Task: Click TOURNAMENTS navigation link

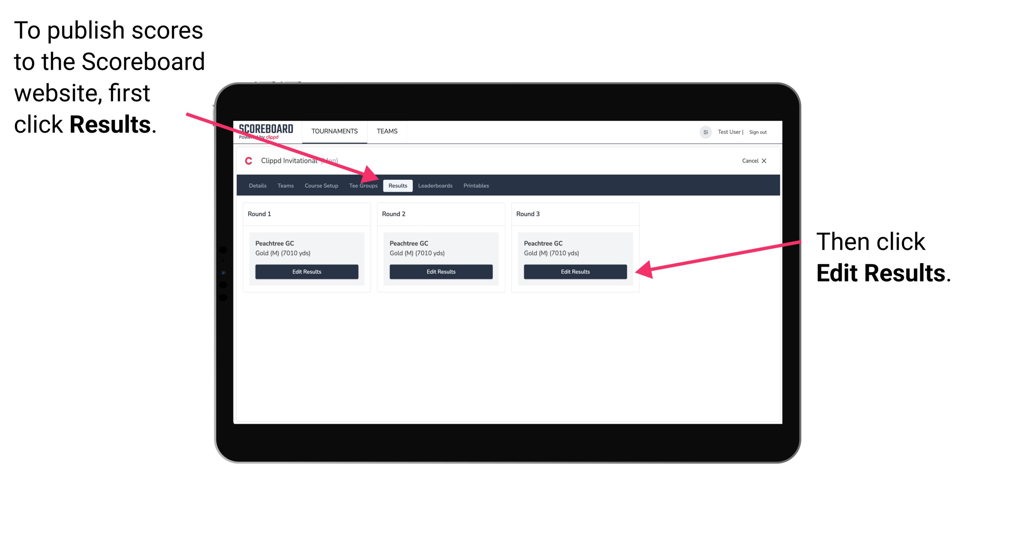Action: 334,131
